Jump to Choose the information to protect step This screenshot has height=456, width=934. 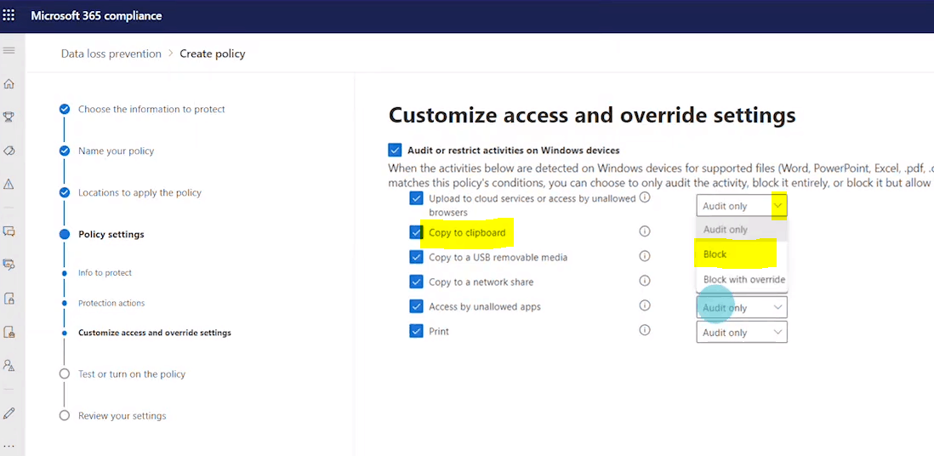151,109
